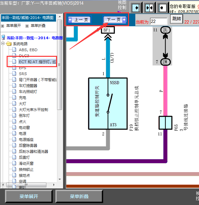The image size is (199, 205).
Task: Open the SRS circuit item
Action: point(23,74)
